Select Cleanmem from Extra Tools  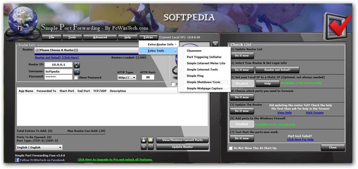[204, 51]
